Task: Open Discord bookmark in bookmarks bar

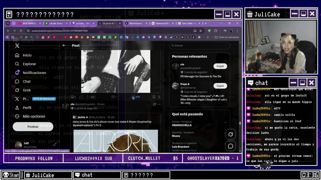Action: click(143, 37)
